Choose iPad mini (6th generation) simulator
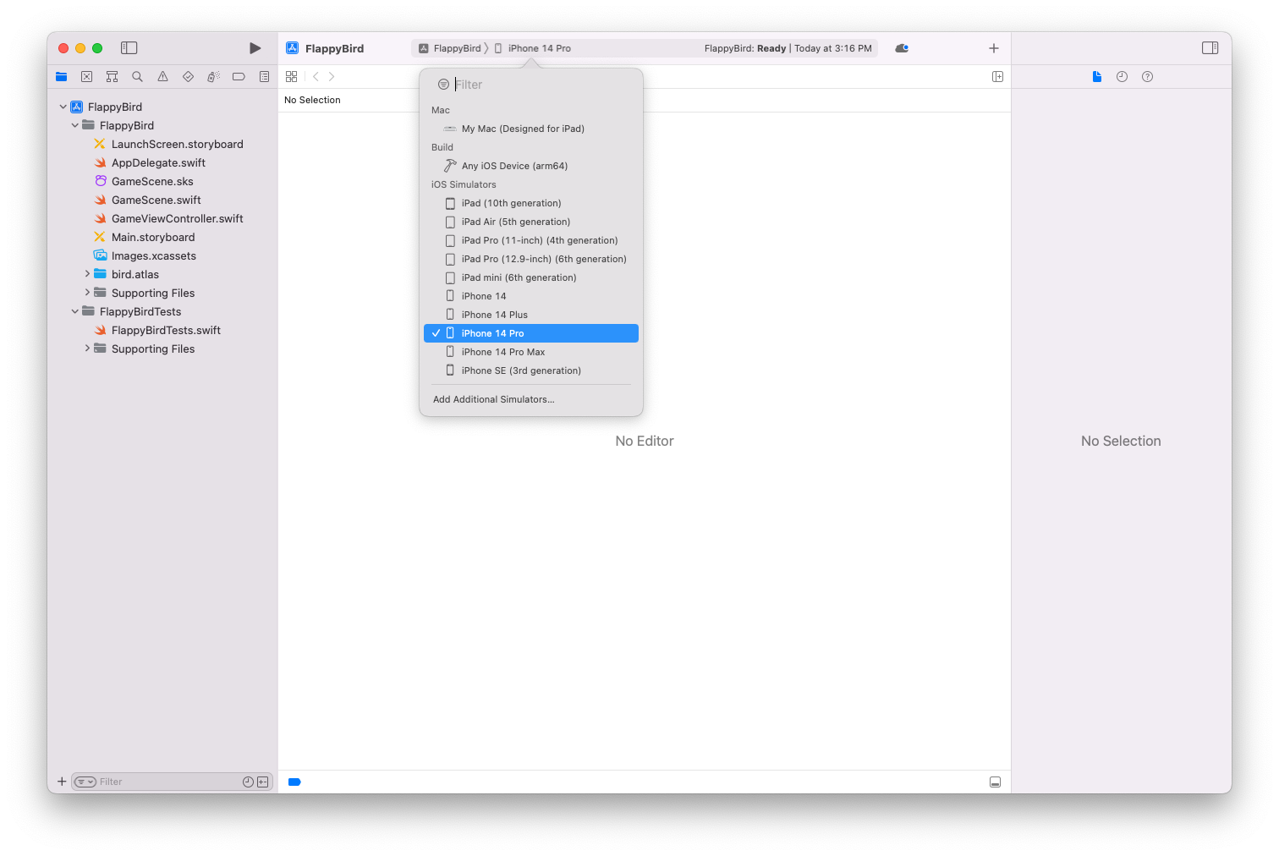1279x856 pixels. pyautogui.click(x=531, y=277)
